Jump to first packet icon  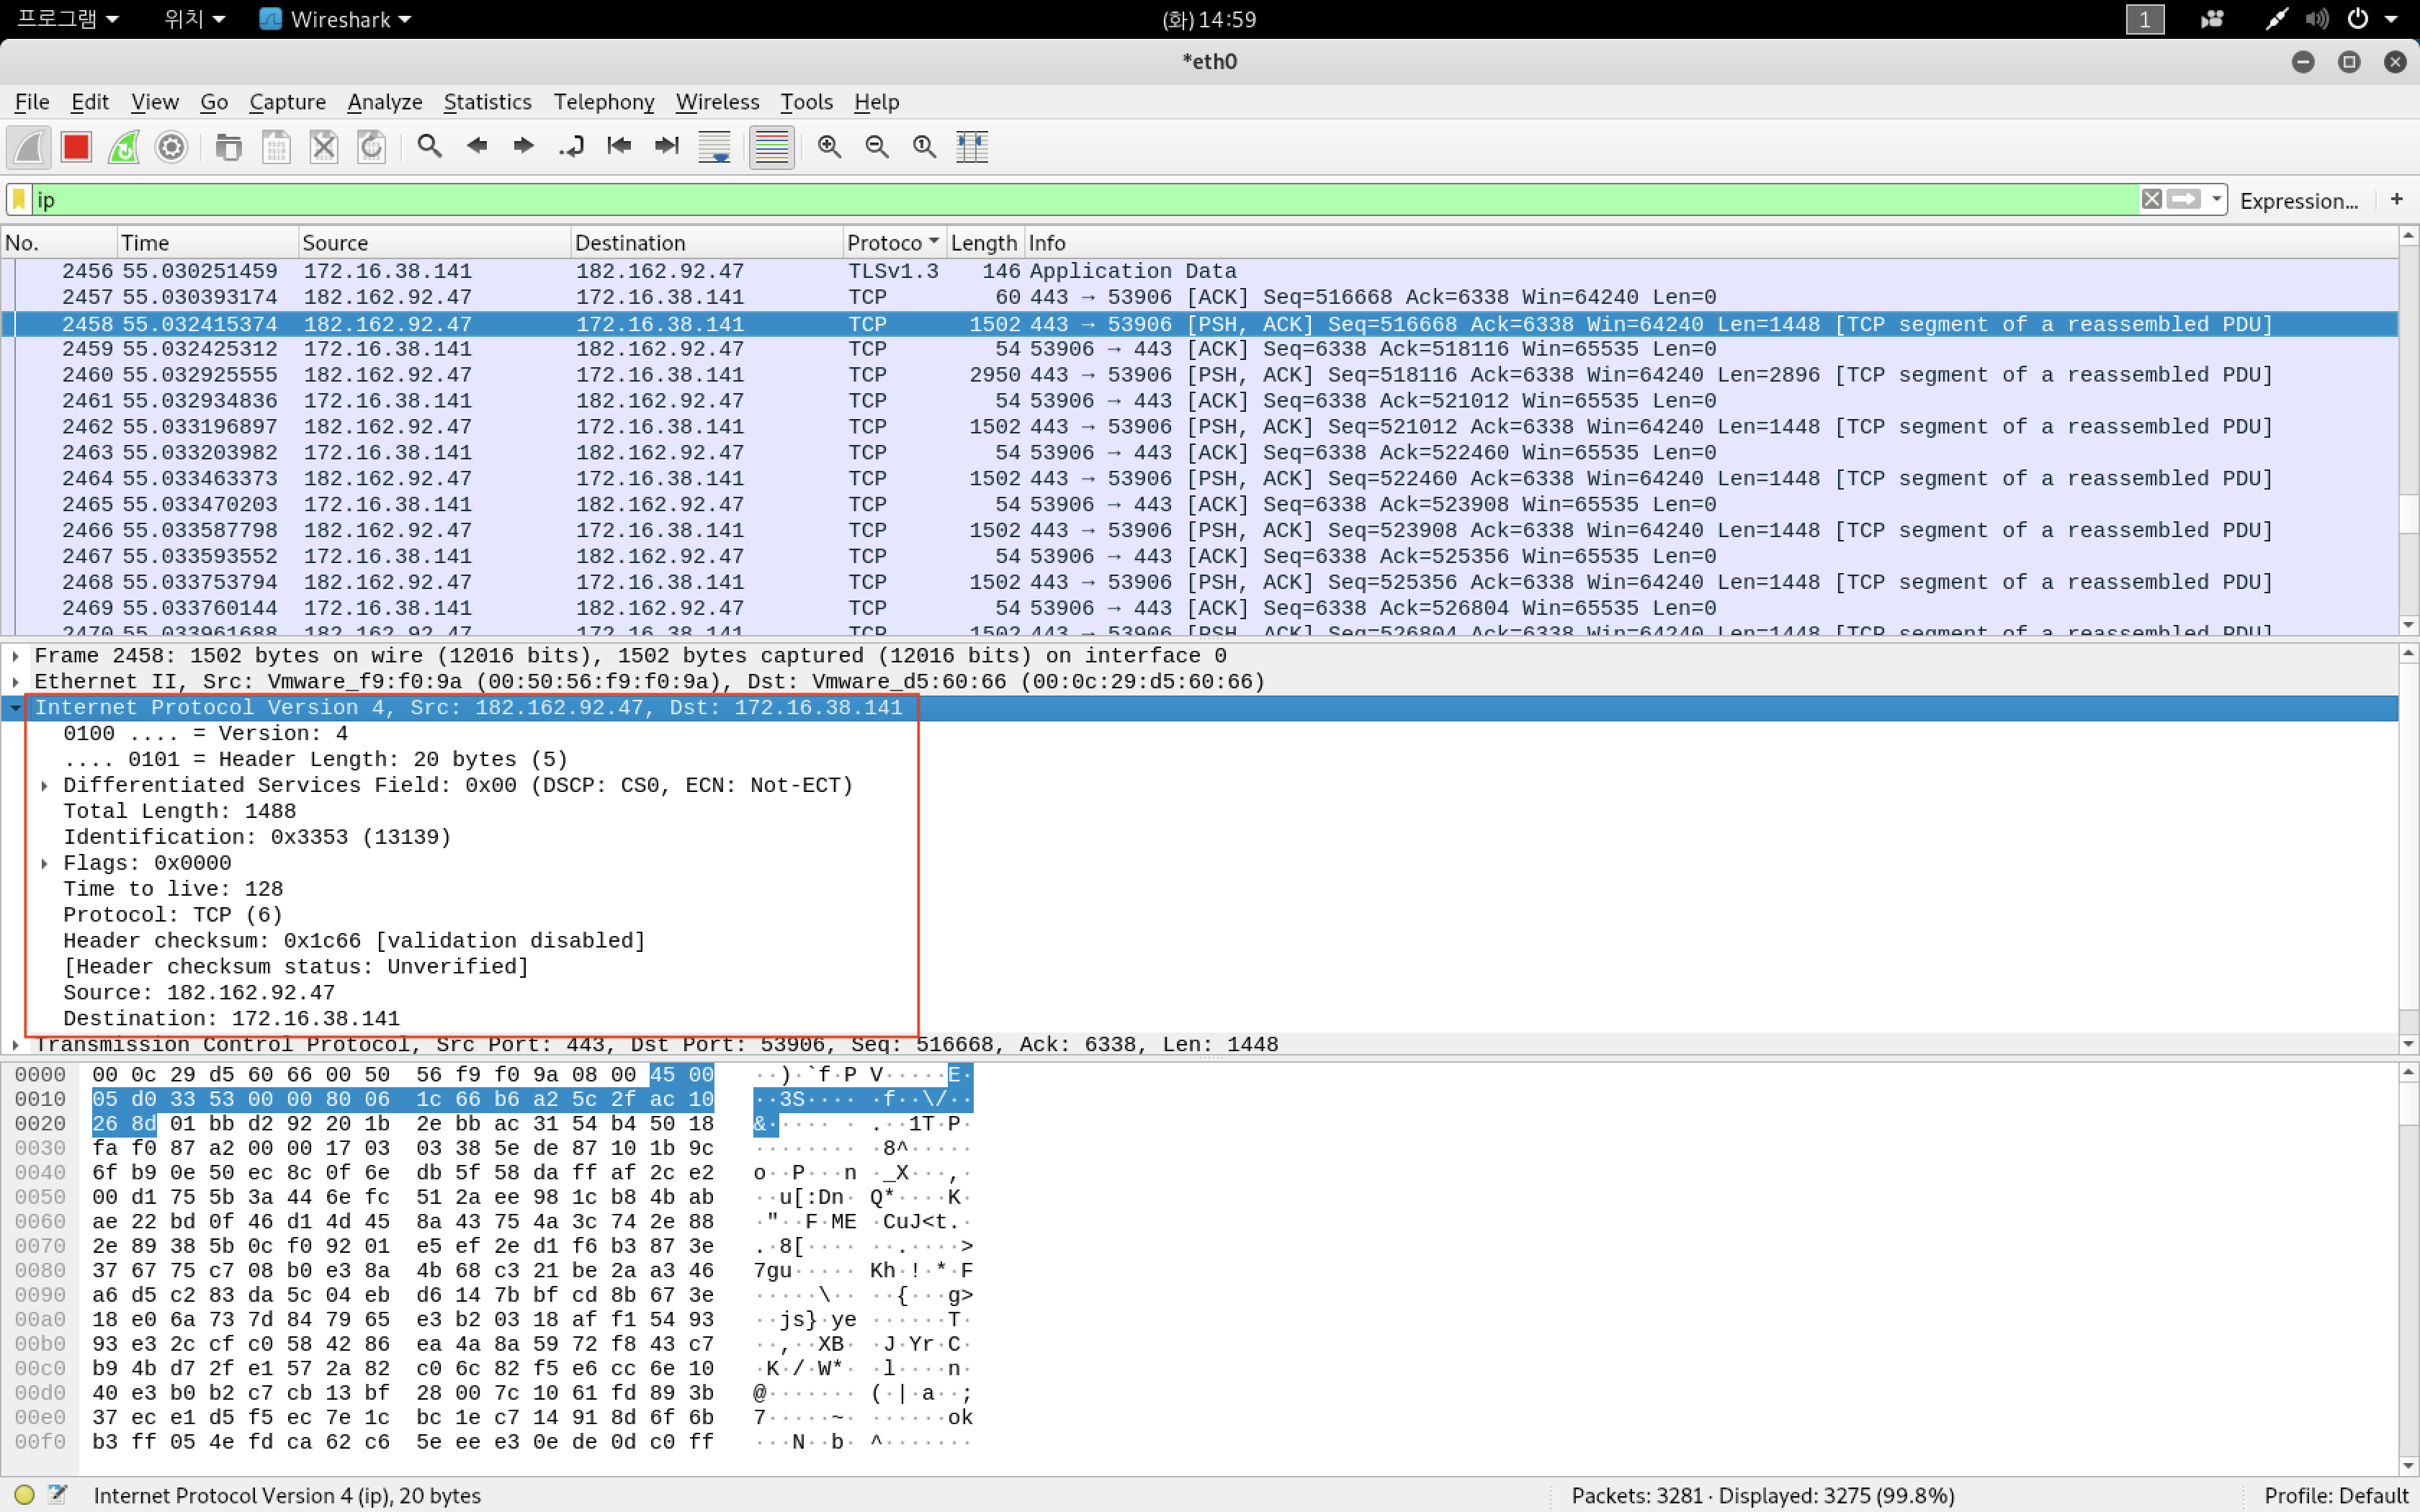tap(619, 147)
